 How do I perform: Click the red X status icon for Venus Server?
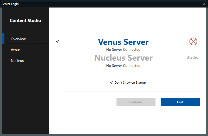tap(193, 41)
